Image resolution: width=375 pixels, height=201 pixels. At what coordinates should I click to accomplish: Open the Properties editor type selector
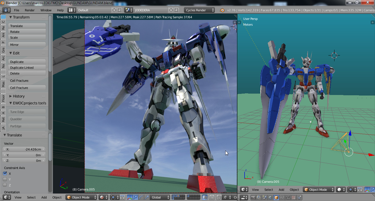click(244, 197)
